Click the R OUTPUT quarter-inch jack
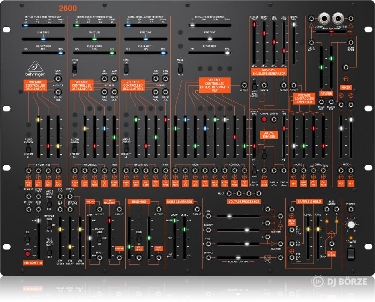This screenshot has height=302, width=375. (x=338, y=19)
